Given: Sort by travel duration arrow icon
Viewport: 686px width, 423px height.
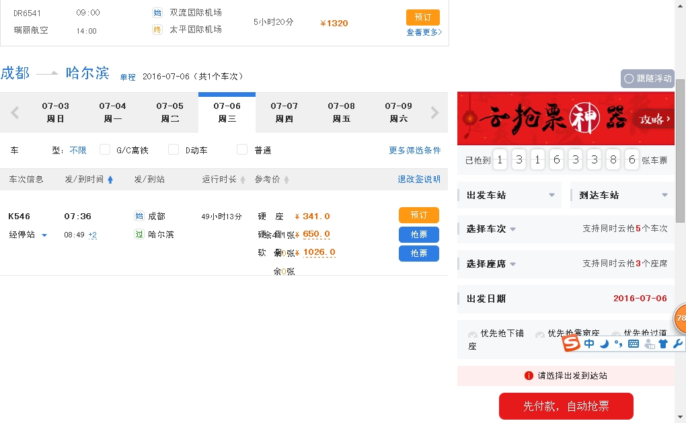Looking at the screenshot, I should (243, 180).
